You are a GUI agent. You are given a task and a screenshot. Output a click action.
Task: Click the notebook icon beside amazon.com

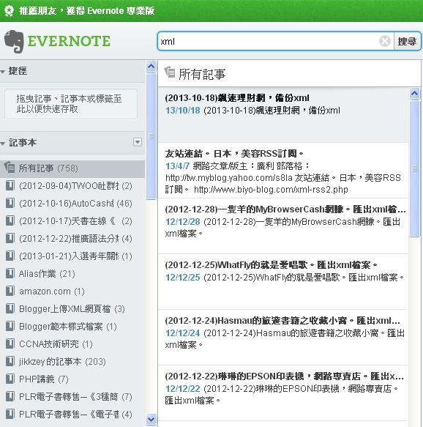(x=10, y=292)
